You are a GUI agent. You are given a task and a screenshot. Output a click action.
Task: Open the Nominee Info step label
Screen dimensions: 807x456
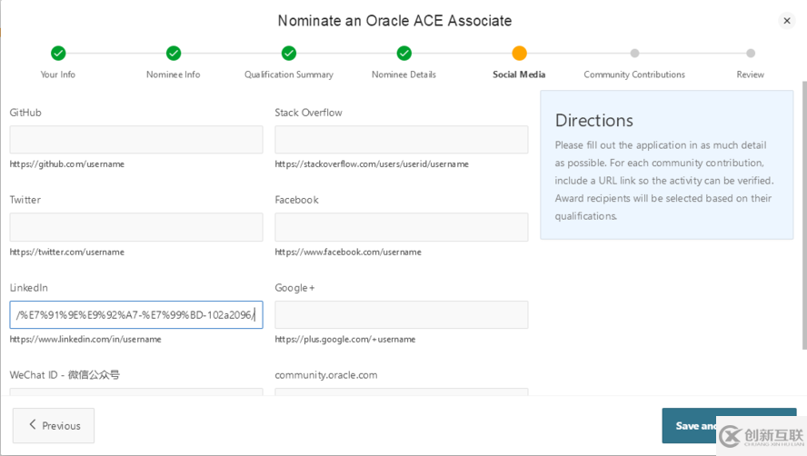pyautogui.click(x=173, y=74)
